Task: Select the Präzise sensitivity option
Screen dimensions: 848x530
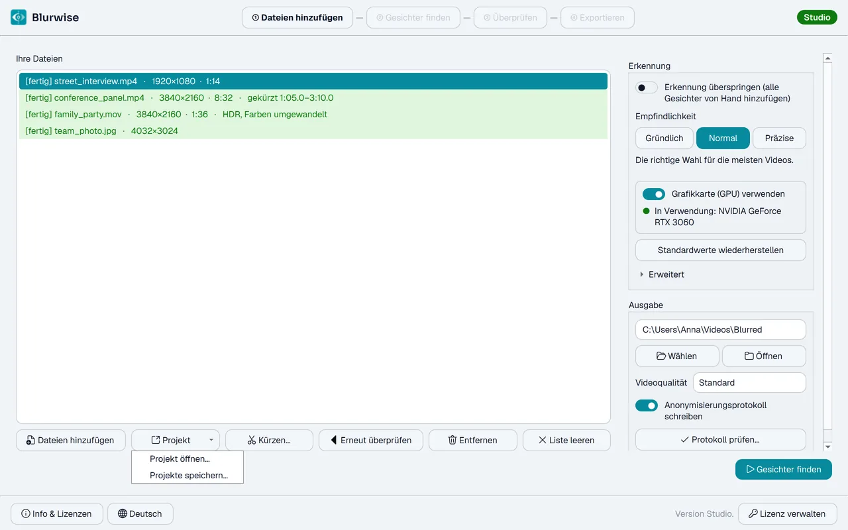Action: point(779,138)
